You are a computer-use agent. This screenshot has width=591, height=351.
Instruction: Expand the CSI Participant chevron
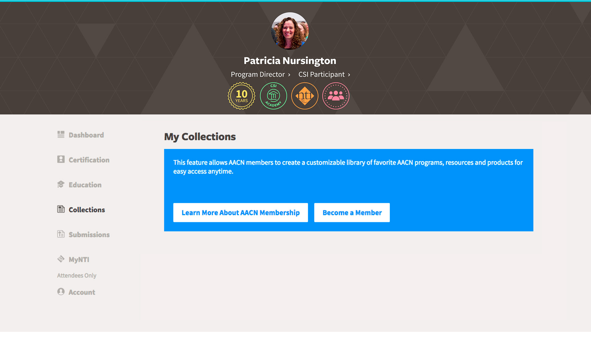tap(349, 75)
